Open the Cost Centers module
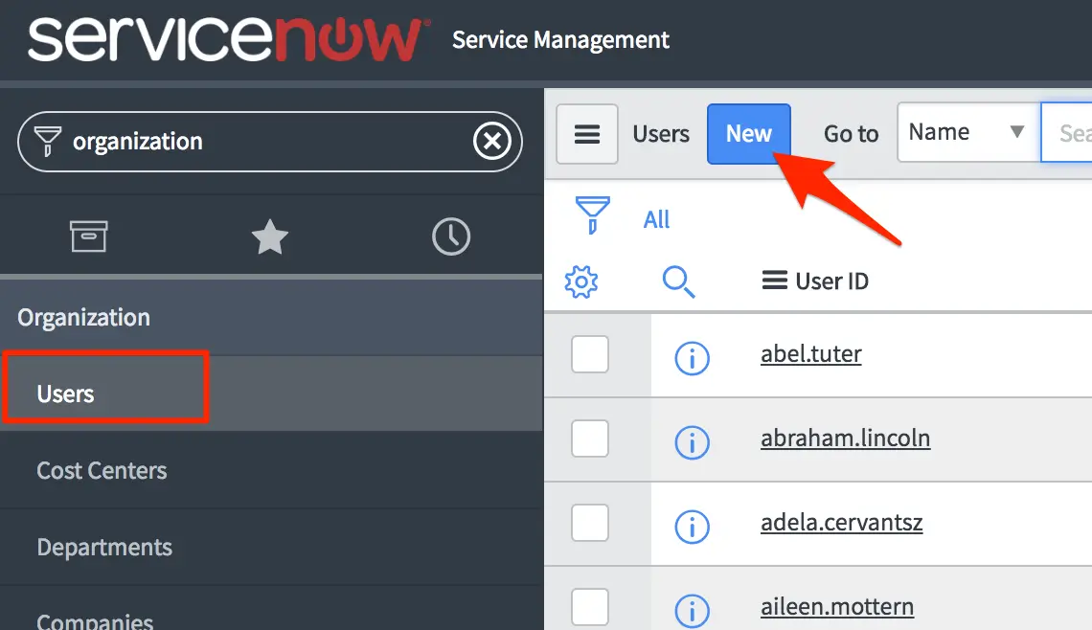 [x=271, y=471]
